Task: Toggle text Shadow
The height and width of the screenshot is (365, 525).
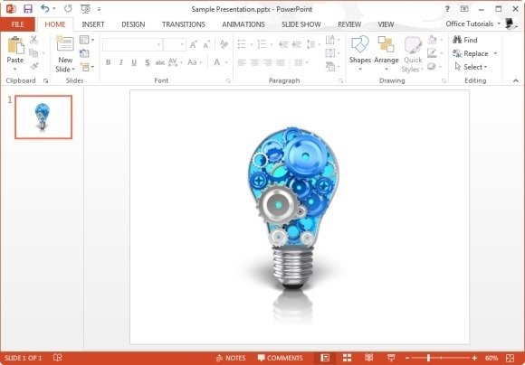Action: point(148,62)
